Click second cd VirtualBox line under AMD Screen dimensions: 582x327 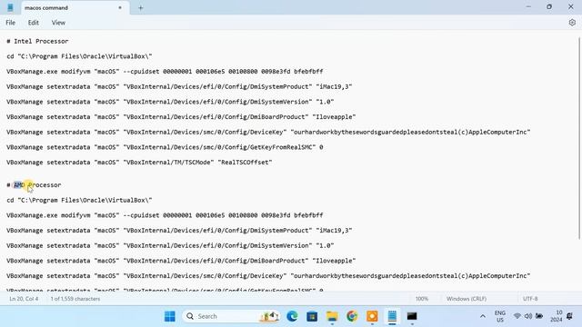click(79, 200)
